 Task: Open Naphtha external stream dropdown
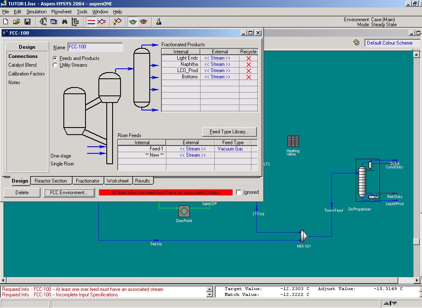(235, 64)
